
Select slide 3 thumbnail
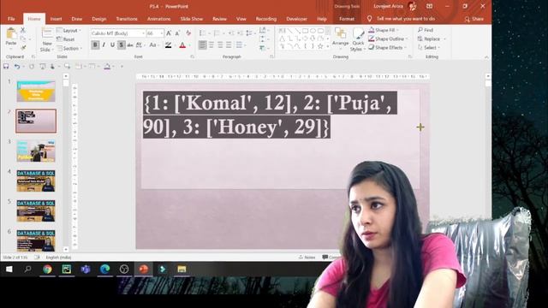tap(36, 151)
